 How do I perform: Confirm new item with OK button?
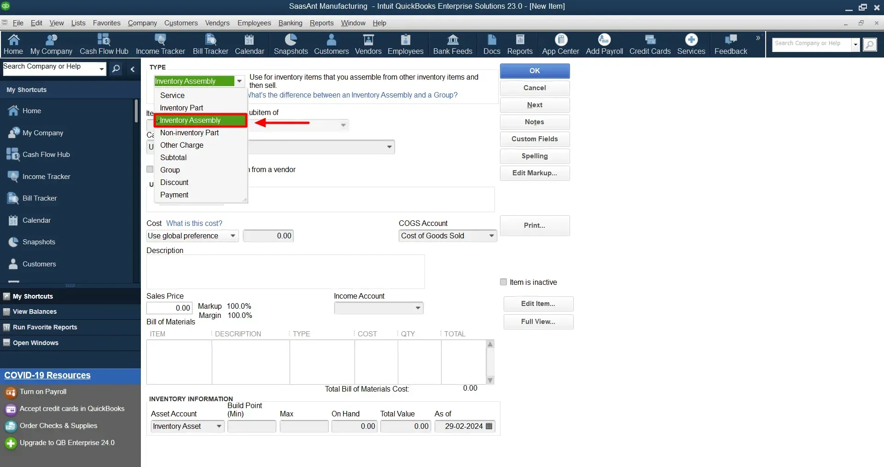tap(535, 70)
